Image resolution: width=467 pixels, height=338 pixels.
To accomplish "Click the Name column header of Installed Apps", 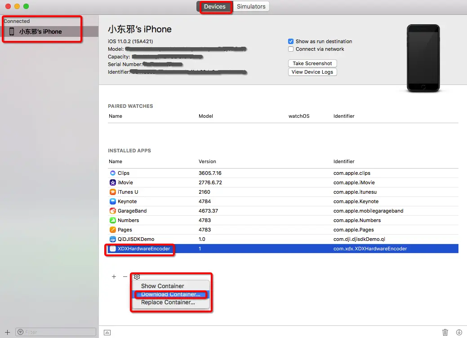I will (x=115, y=161).
